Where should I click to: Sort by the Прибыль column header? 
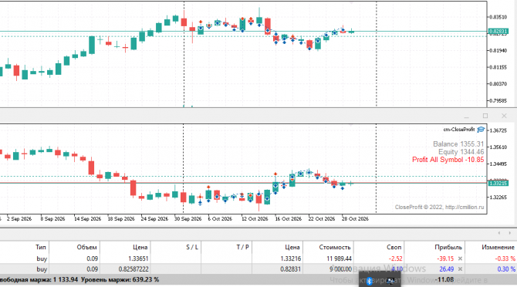point(448,247)
